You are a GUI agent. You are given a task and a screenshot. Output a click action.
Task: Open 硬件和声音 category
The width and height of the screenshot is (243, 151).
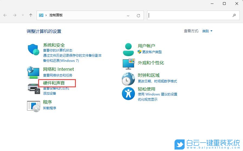54,83
